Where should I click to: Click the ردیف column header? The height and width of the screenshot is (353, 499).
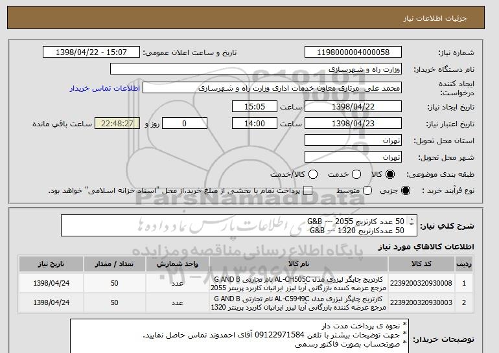(464, 264)
